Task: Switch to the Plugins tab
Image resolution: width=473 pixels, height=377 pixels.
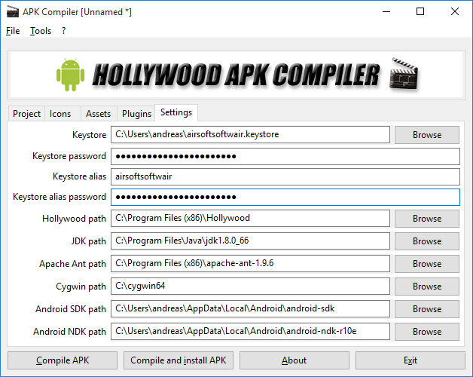Action: tap(136, 114)
